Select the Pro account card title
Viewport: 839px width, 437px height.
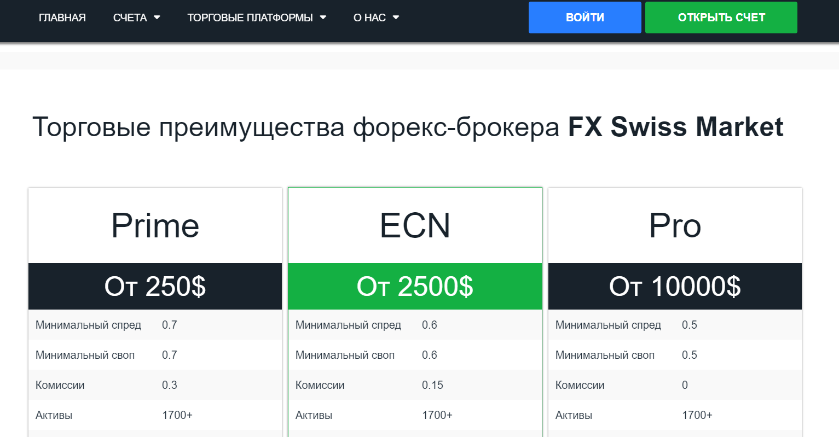675,225
